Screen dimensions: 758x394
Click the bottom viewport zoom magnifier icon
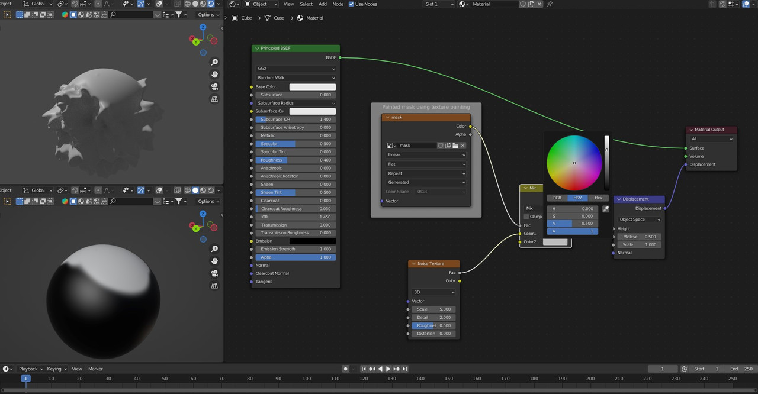click(214, 248)
